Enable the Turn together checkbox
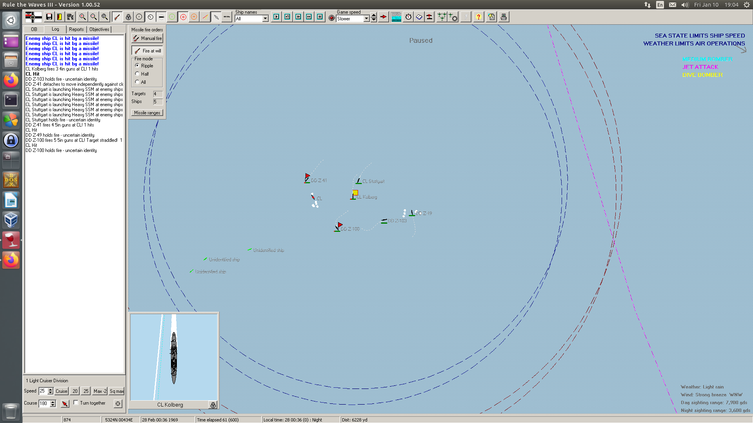This screenshot has height=423, width=753. pos(76,403)
